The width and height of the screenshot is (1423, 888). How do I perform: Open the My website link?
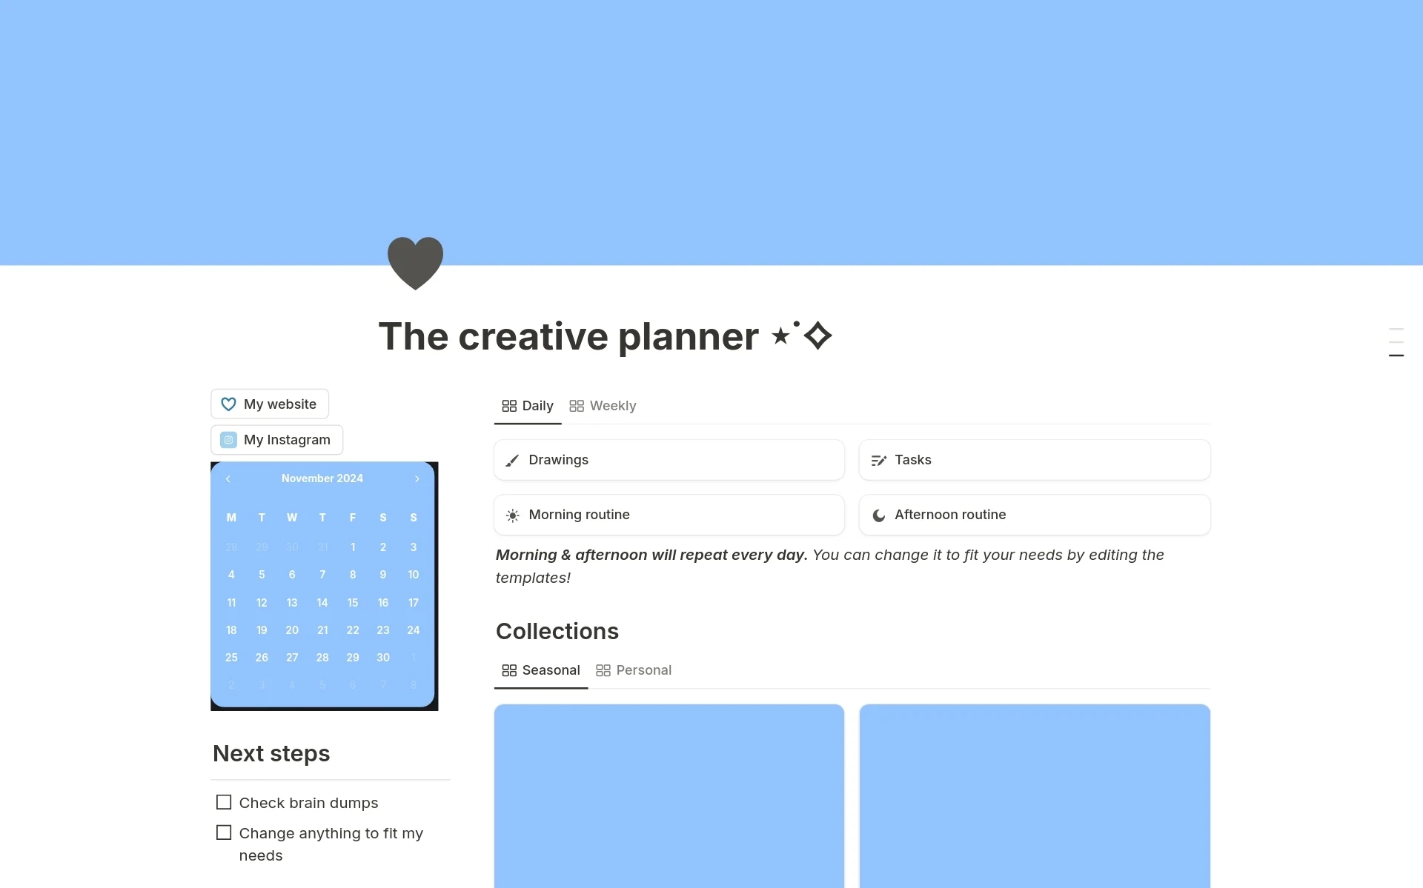(271, 403)
